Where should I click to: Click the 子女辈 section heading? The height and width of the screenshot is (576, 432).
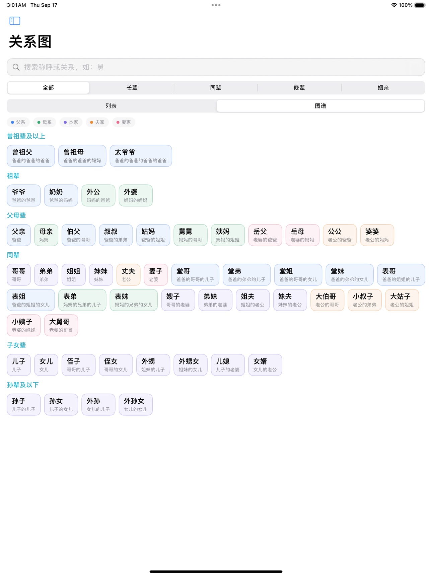(x=16, y=345)
